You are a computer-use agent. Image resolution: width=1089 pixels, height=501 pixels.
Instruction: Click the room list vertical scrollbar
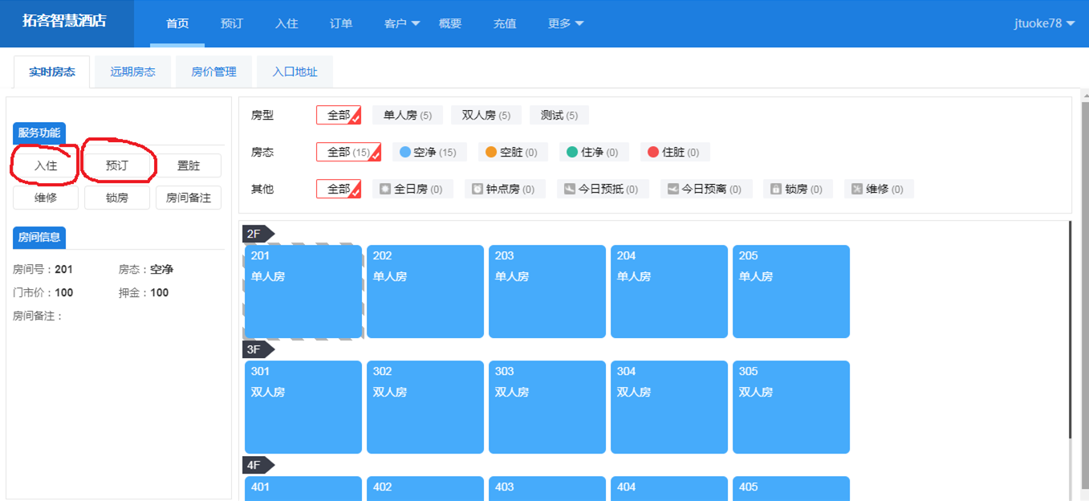[x=1071, y=329]
